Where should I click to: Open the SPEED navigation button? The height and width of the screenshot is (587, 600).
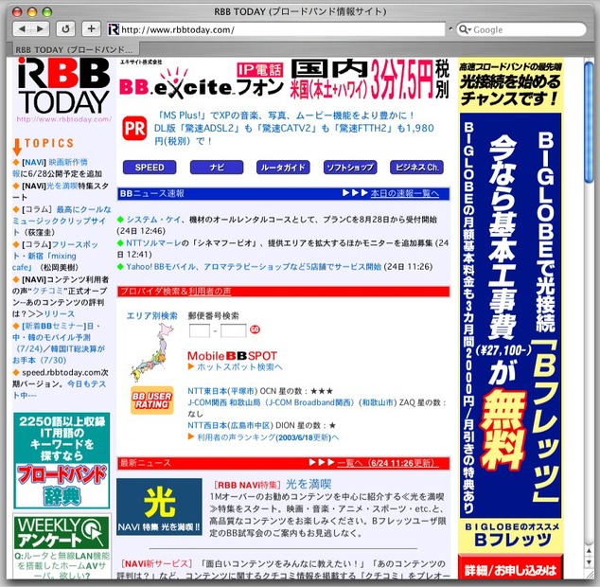[x=150, y=168]
